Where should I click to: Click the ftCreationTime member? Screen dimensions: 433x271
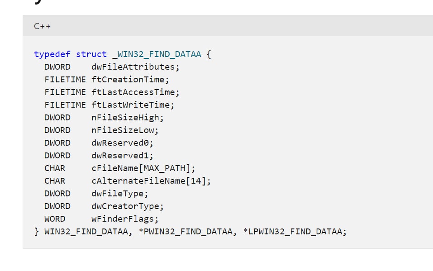pos(130,80)
